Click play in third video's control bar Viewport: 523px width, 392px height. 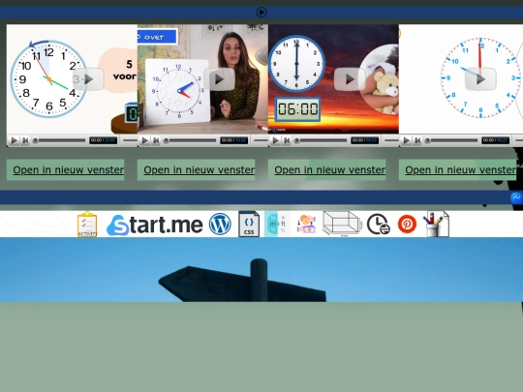coord(275,140)
